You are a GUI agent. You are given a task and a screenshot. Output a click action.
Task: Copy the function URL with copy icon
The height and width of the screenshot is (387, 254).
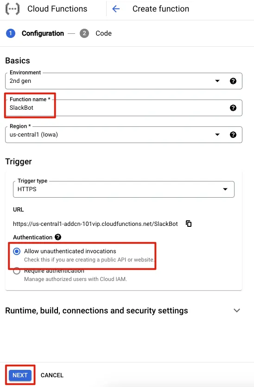(x=189, y=224)
